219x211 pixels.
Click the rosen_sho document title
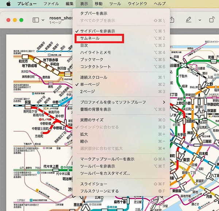(61, 18)
